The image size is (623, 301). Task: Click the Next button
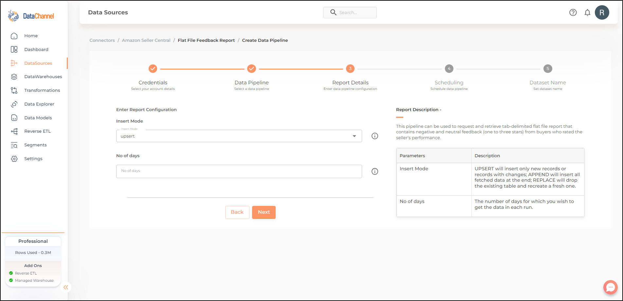click(264, 212)
